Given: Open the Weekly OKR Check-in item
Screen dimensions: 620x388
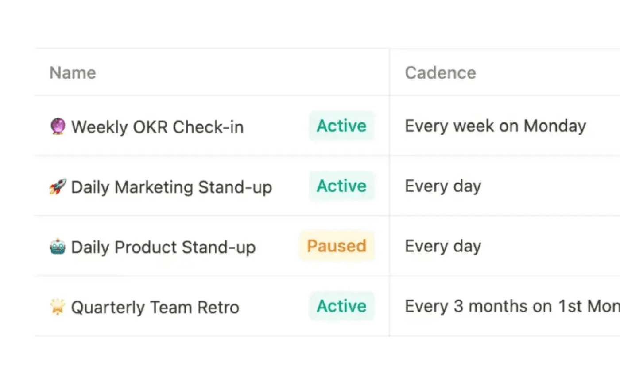Looking at the screenshot, I should pos(158,127).
